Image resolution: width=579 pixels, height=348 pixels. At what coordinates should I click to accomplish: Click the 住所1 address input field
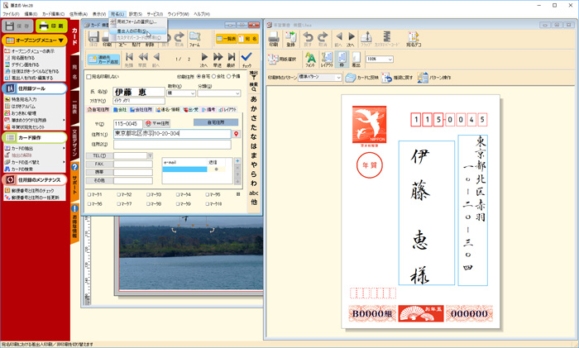(172, 133)
